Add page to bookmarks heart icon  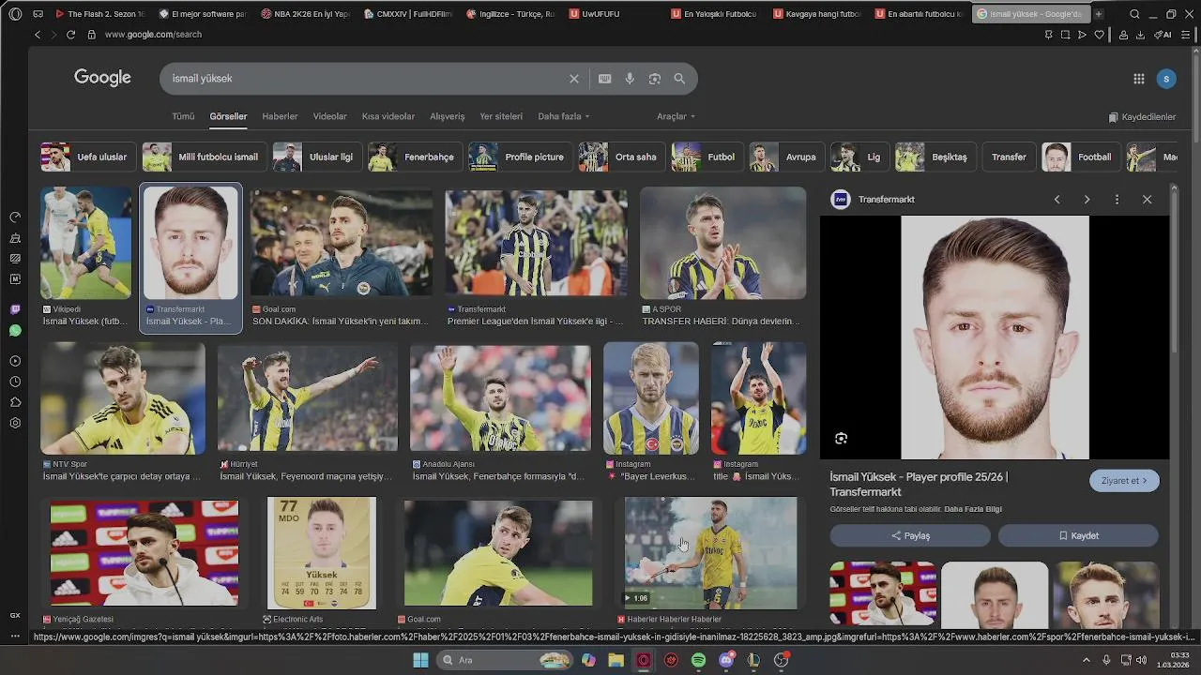pos(1099,35)
